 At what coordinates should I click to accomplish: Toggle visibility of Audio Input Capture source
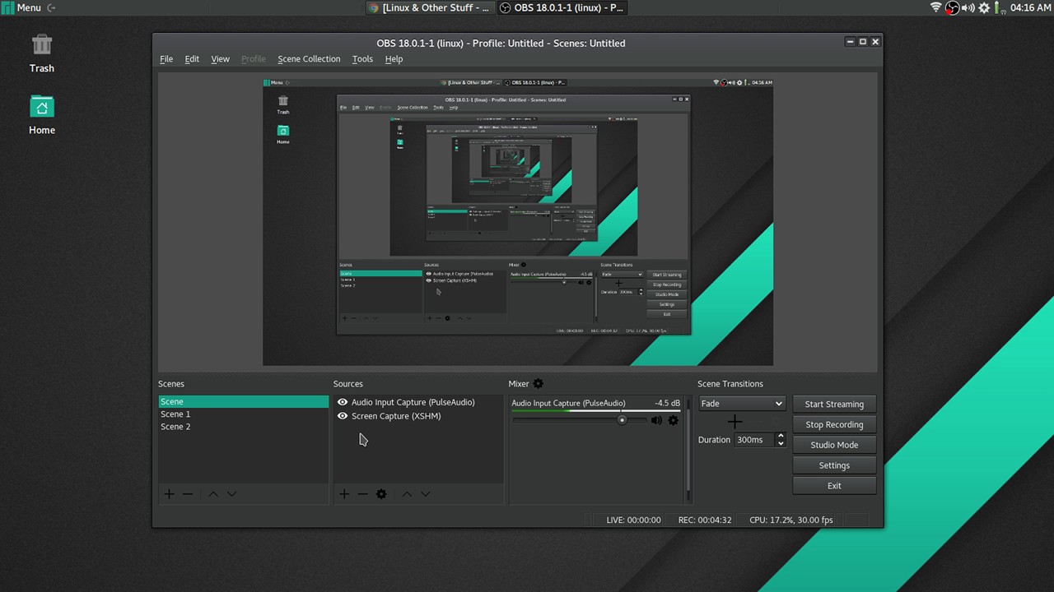[342, 402]
